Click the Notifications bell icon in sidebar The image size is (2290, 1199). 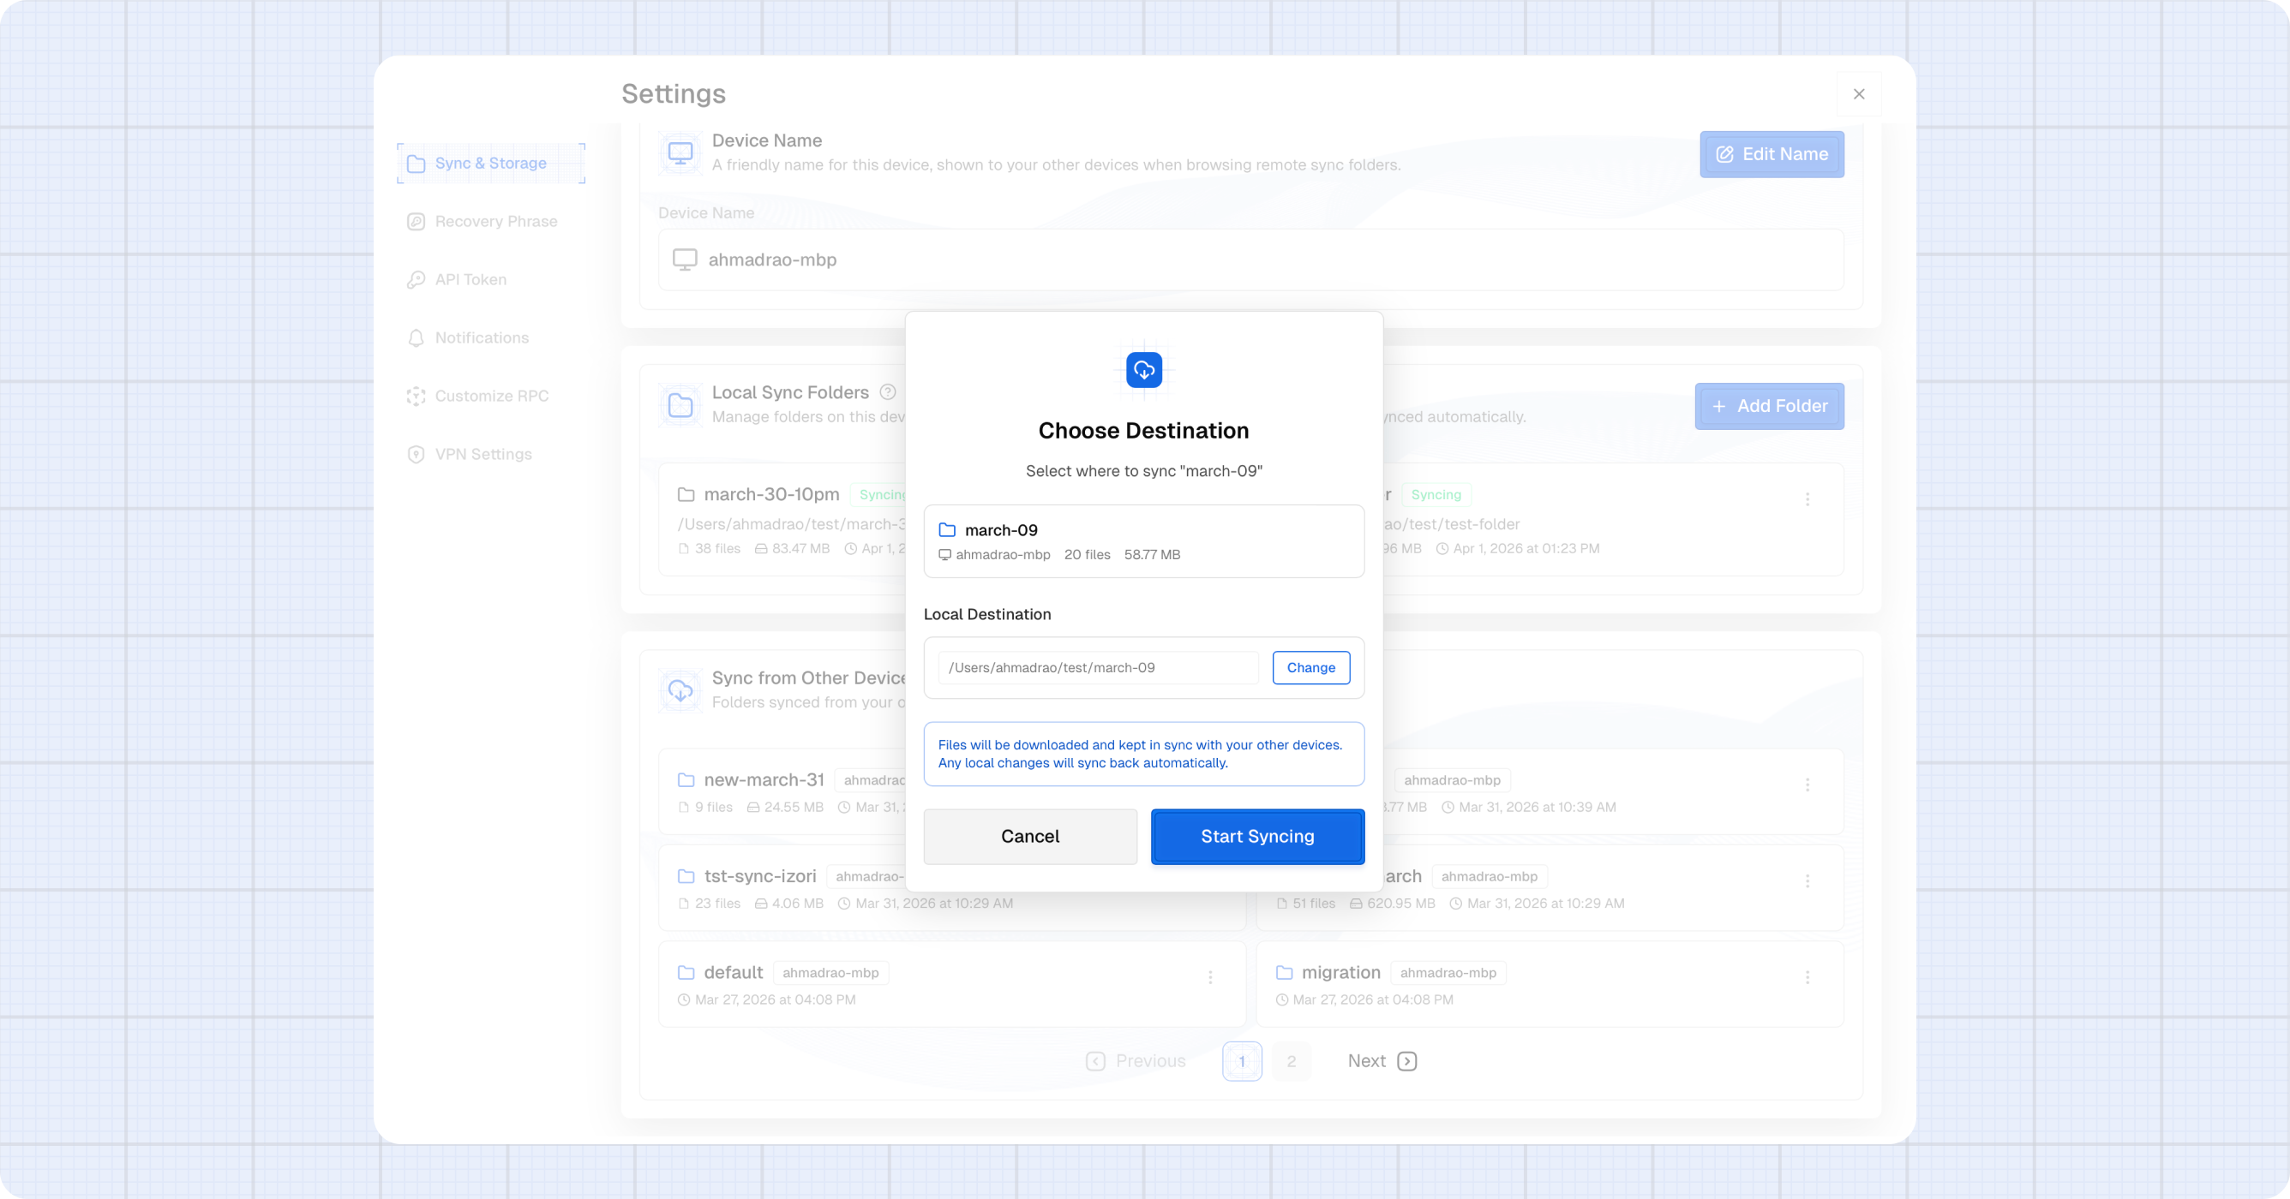416,337
